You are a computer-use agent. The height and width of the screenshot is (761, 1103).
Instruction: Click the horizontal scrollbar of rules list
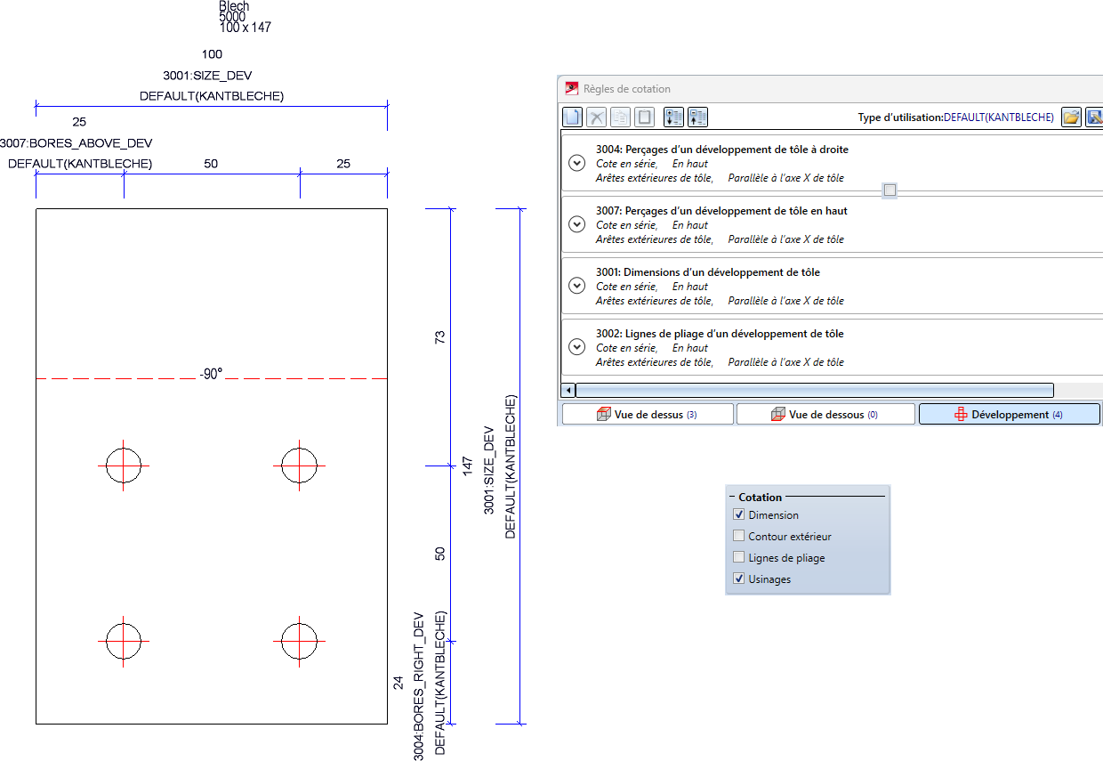(814, 390)
